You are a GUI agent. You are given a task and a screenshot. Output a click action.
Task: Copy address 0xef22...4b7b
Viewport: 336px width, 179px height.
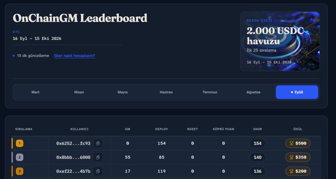[x=98, y=171]
